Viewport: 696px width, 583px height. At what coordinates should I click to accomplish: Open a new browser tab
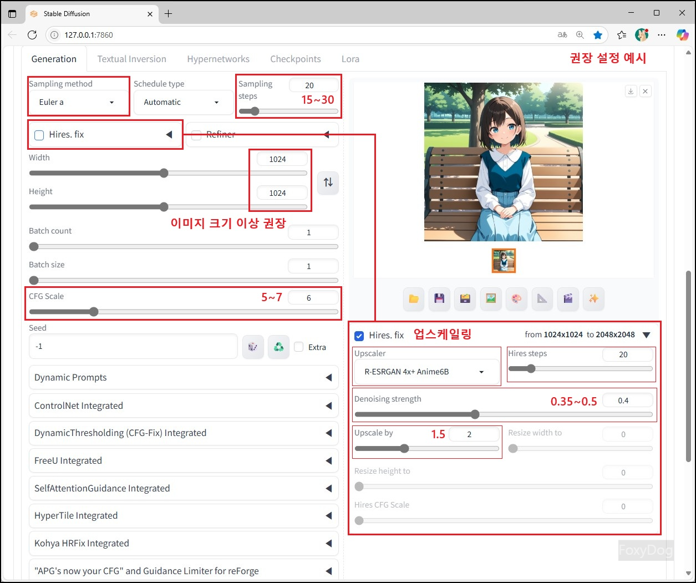tap(169, 13)
